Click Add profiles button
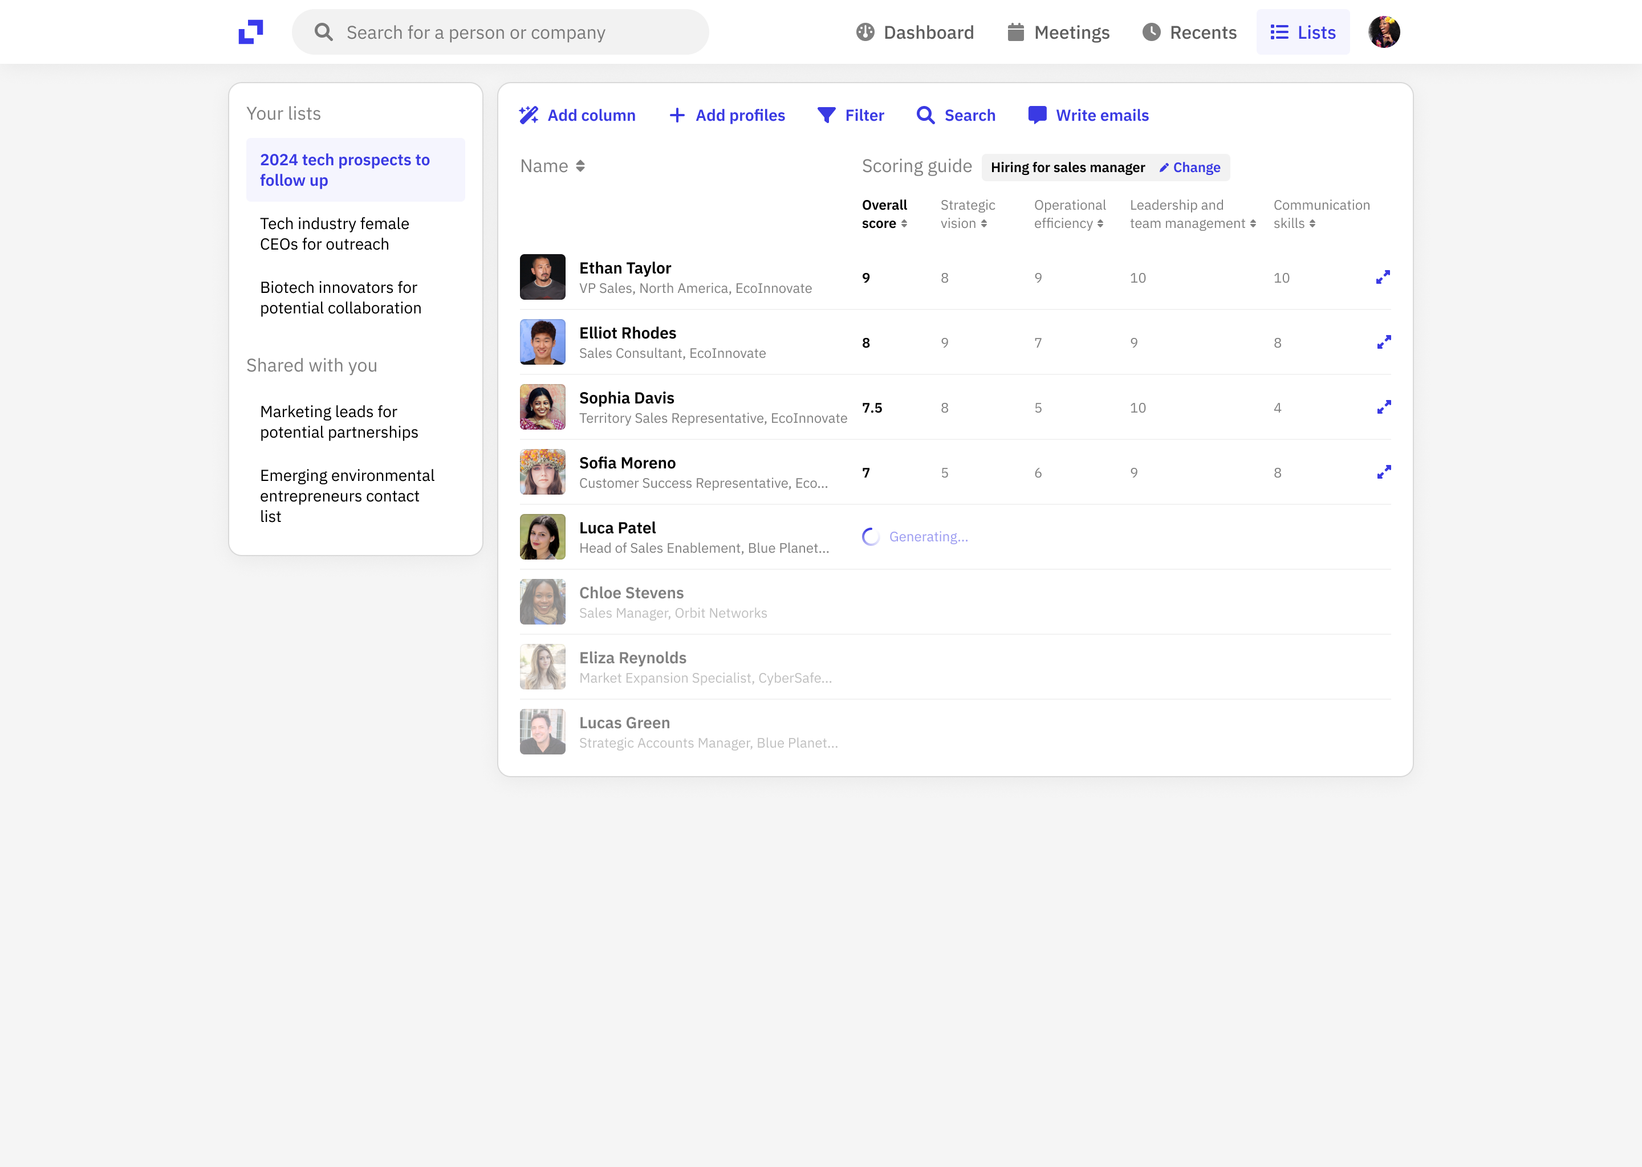The height and width of the screenshot is (1167, 1642). [727, 115]
